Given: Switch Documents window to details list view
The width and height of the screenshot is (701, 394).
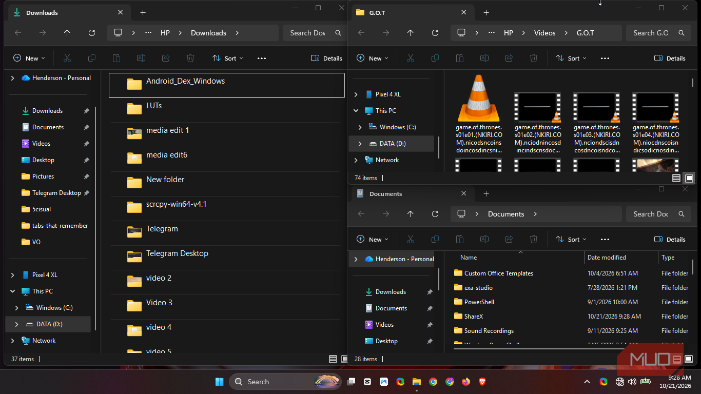Looking at the screenshot, I should (x=676, y=359).
